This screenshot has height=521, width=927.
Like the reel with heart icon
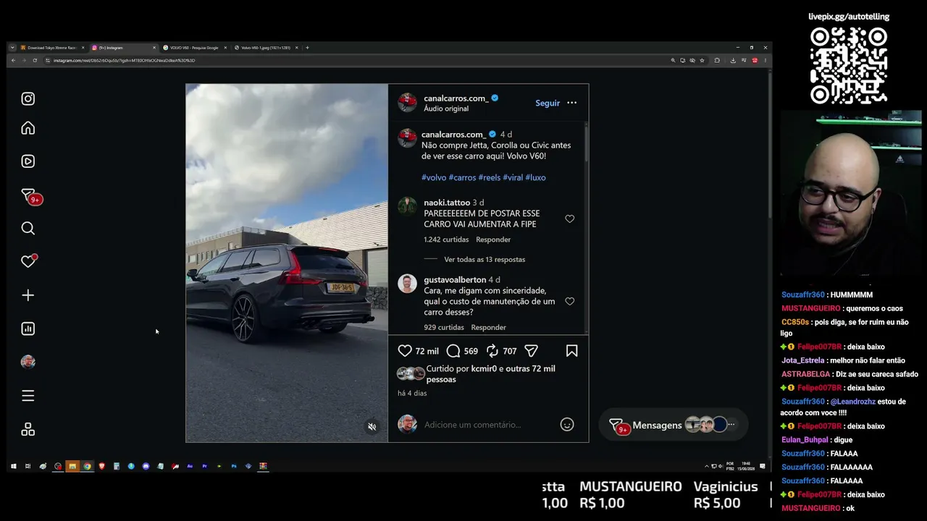[x=405, y=351]
